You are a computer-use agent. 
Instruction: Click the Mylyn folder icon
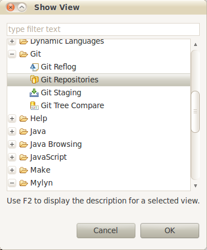click(x=23, y=183)
